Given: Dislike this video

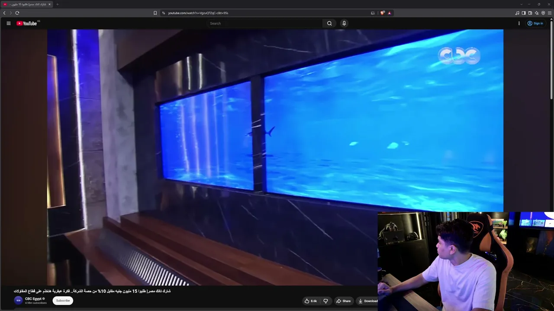Looking at the screenshot, I should click(326, 301).
